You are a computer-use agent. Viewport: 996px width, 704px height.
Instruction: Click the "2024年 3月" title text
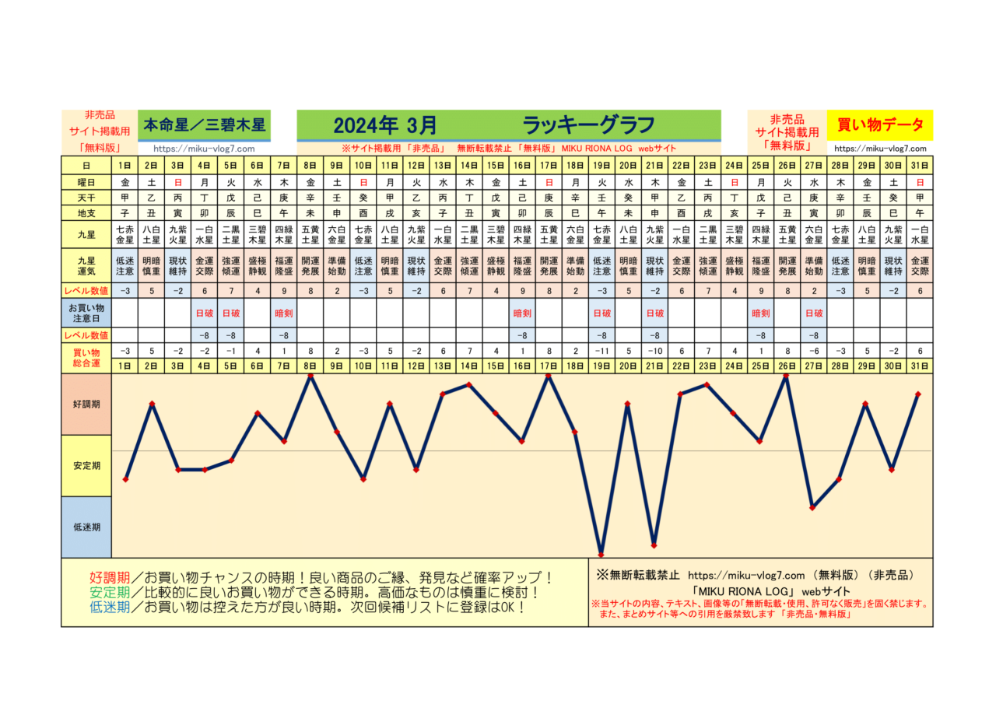pos(384,125)
